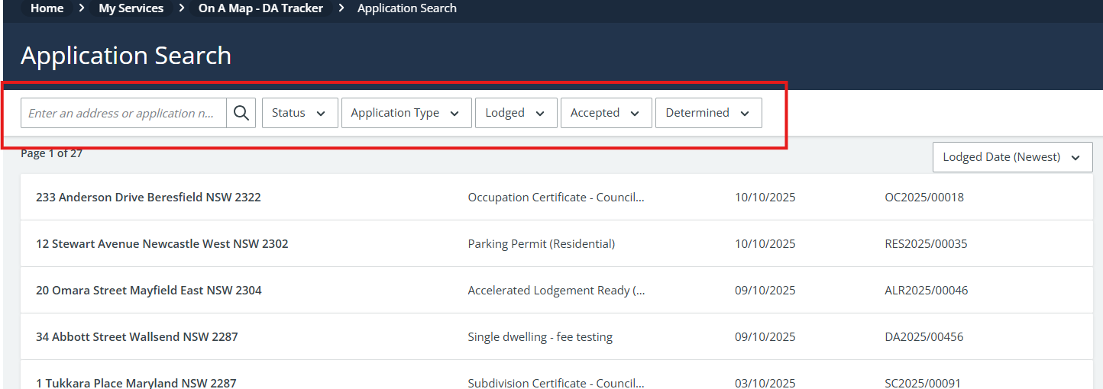Expand the Application Type dropdown

point(406,113)
